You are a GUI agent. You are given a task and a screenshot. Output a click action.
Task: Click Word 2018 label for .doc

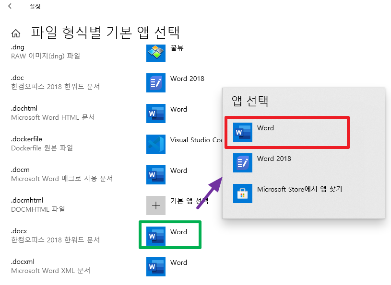(187, 79)
